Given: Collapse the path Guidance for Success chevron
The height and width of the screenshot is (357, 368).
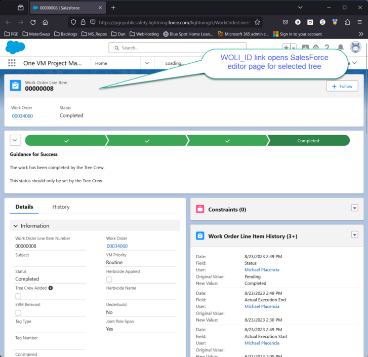Looking at the screenshot, I should 15,140.
